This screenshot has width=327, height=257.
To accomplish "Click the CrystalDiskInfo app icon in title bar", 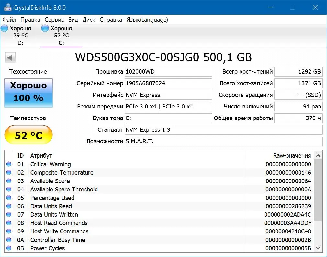I will click(7, 7).
